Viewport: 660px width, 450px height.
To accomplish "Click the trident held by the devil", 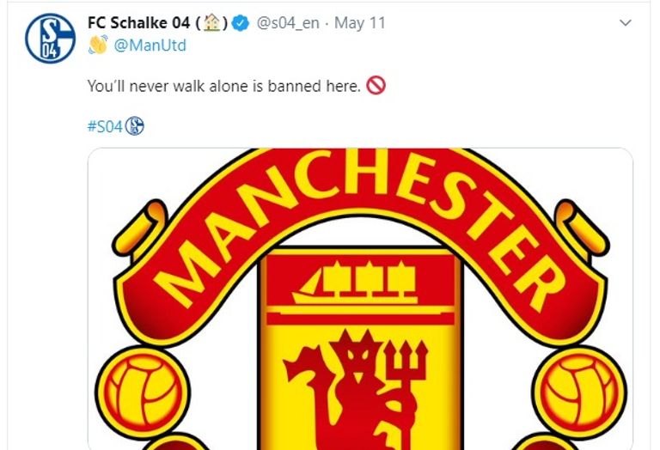I will 405,378.
